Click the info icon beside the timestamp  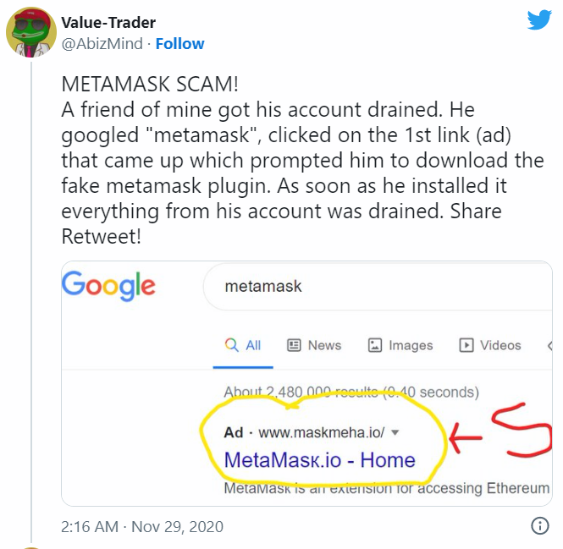539,526
